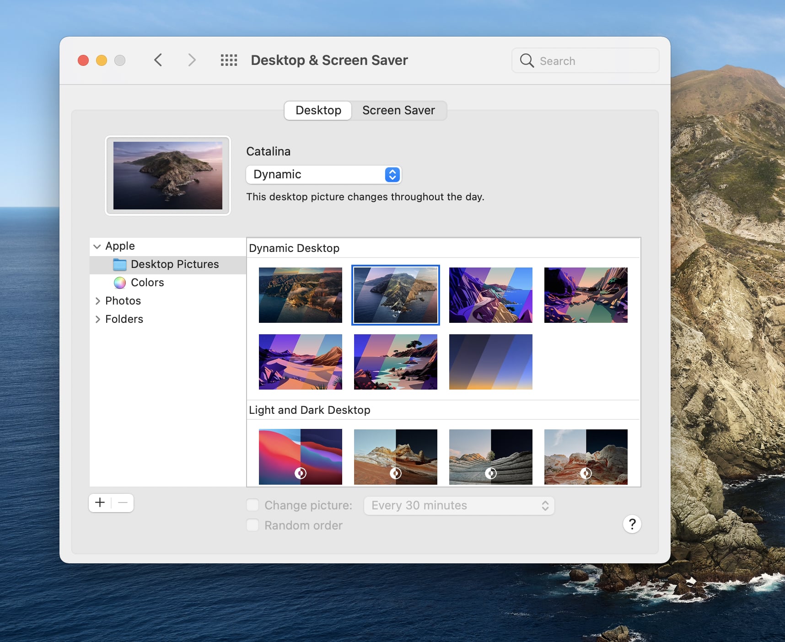
Task: Select the Desktop Pictures folder
Action: tap(174, 264)
